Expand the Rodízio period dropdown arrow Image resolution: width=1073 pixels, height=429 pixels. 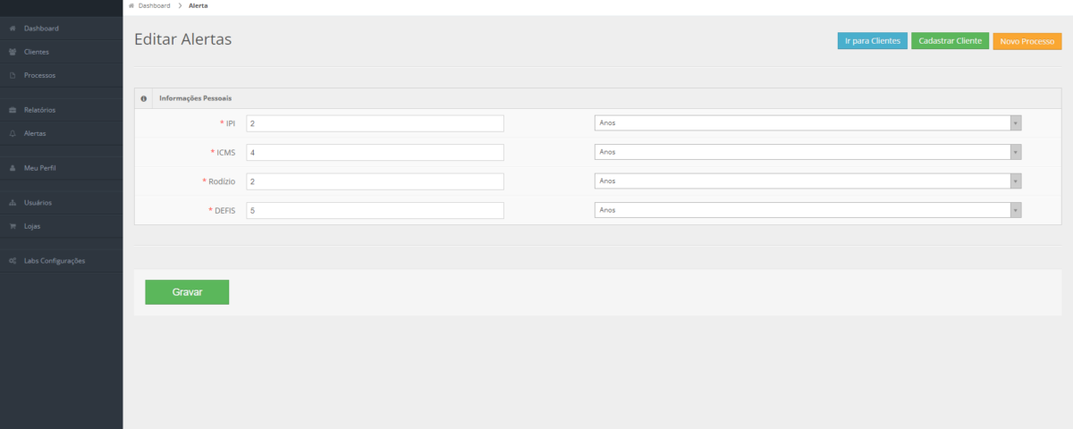[x=1016, y=181]
